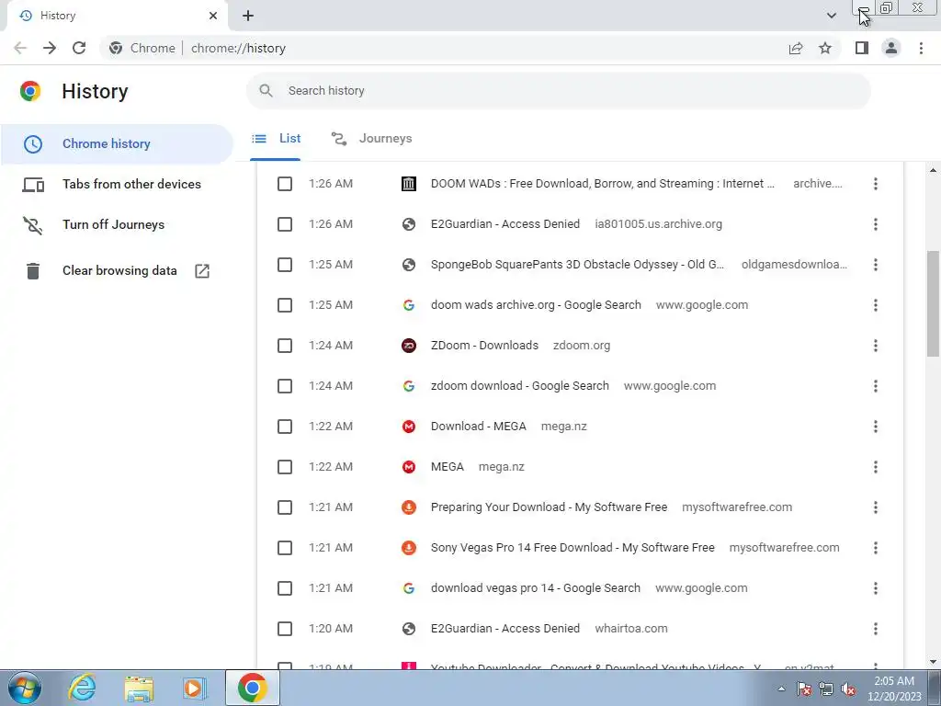Open the Windows Start button
Image resolution: width=941 pixels, height=706 pixels.
(x=24, y=688)
